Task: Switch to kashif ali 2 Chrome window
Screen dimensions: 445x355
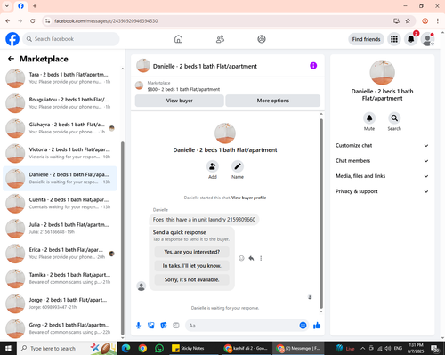Action: click(247, 348)
